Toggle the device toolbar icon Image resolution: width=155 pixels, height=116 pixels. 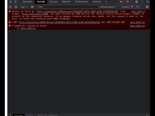click(15, 2)
